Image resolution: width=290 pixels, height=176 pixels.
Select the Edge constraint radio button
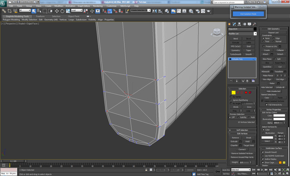coord(274,38)
